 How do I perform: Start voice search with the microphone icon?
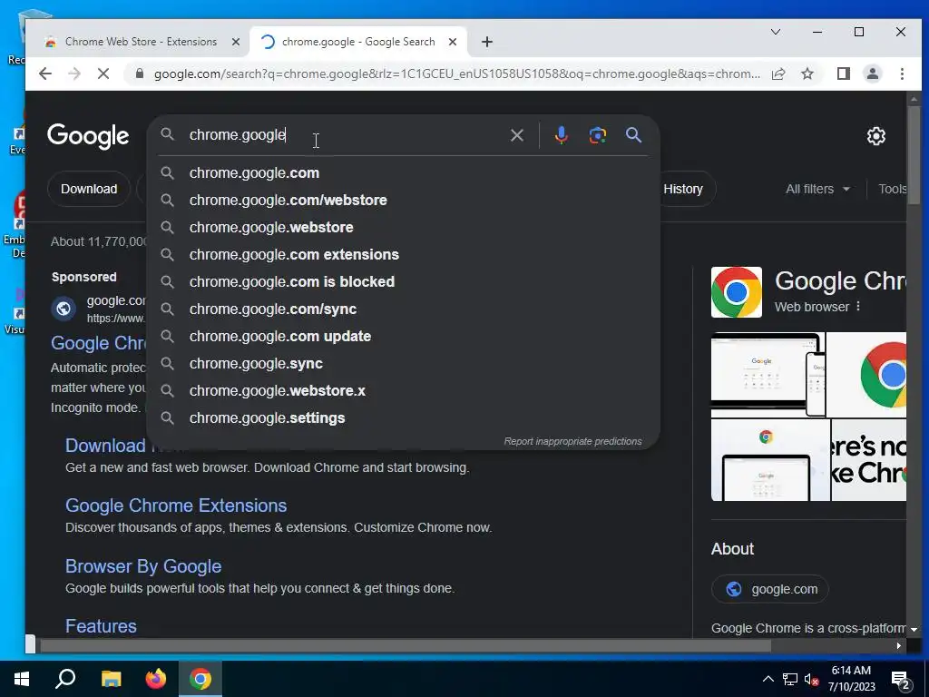click(x=561, y=136)
